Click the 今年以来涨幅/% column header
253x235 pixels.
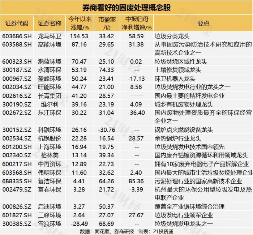coord(80,23)
